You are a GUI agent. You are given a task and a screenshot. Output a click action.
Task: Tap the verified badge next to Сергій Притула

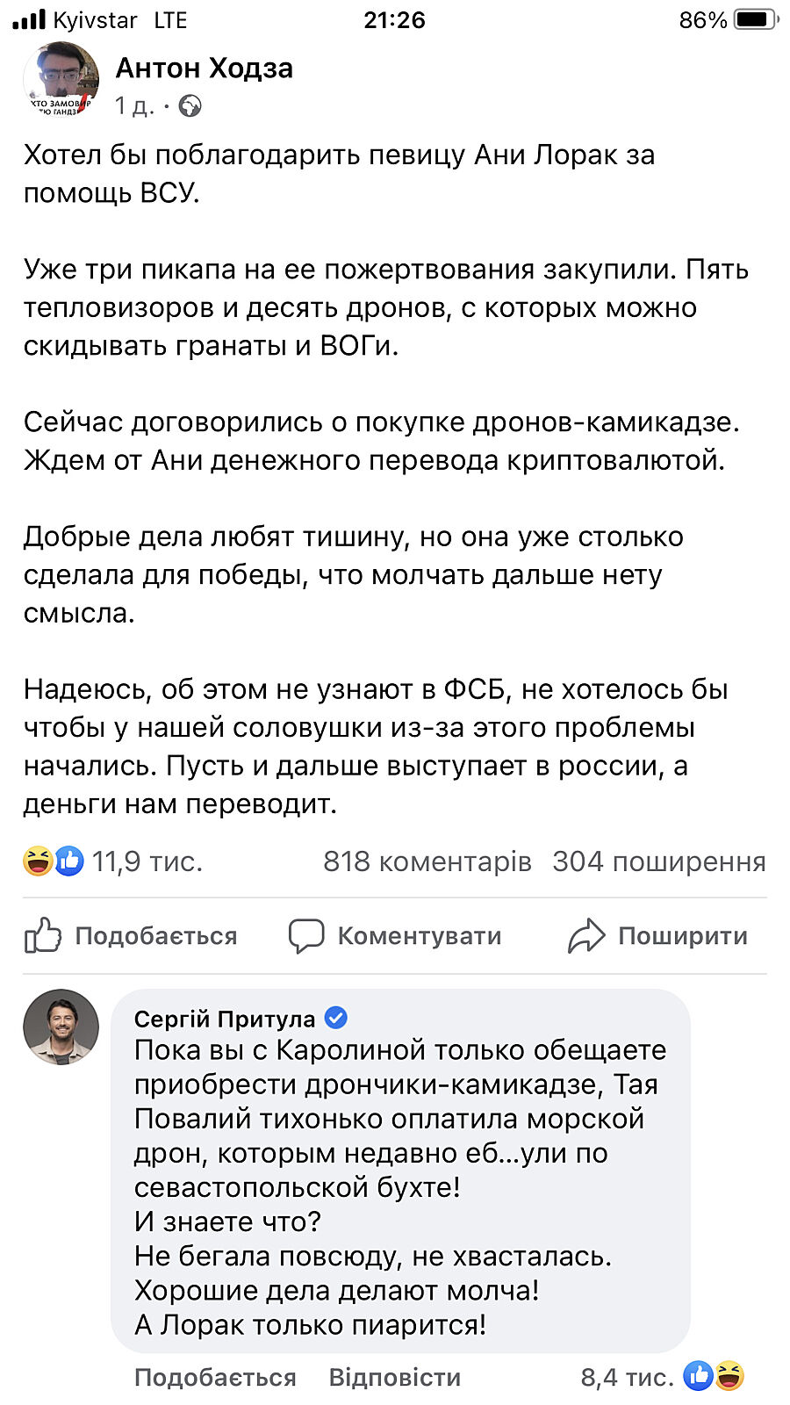point(336,1018)
